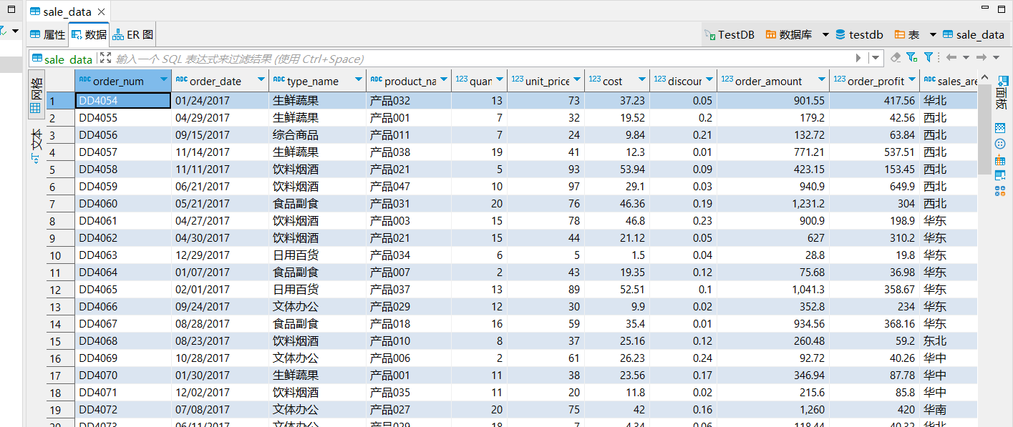Open the grouping panel icon on right strip
Screen dimensions: 1013x427
[1001, 144]
